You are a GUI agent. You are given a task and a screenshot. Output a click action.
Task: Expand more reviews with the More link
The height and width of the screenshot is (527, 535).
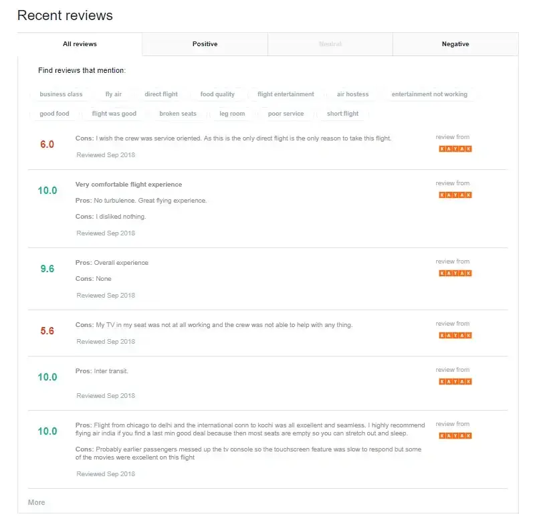pyautogui.click(x=37, y=502)
